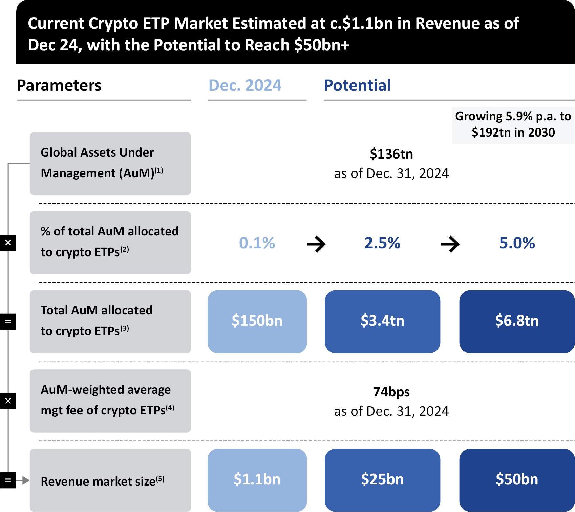Click the $150bn light blue box

click(257, 321)
